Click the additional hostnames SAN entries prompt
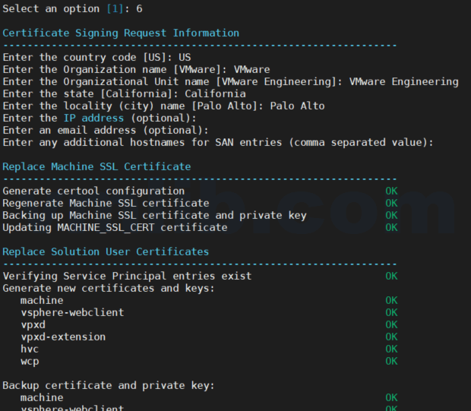The image size is (471, 411). click(218, 142)
